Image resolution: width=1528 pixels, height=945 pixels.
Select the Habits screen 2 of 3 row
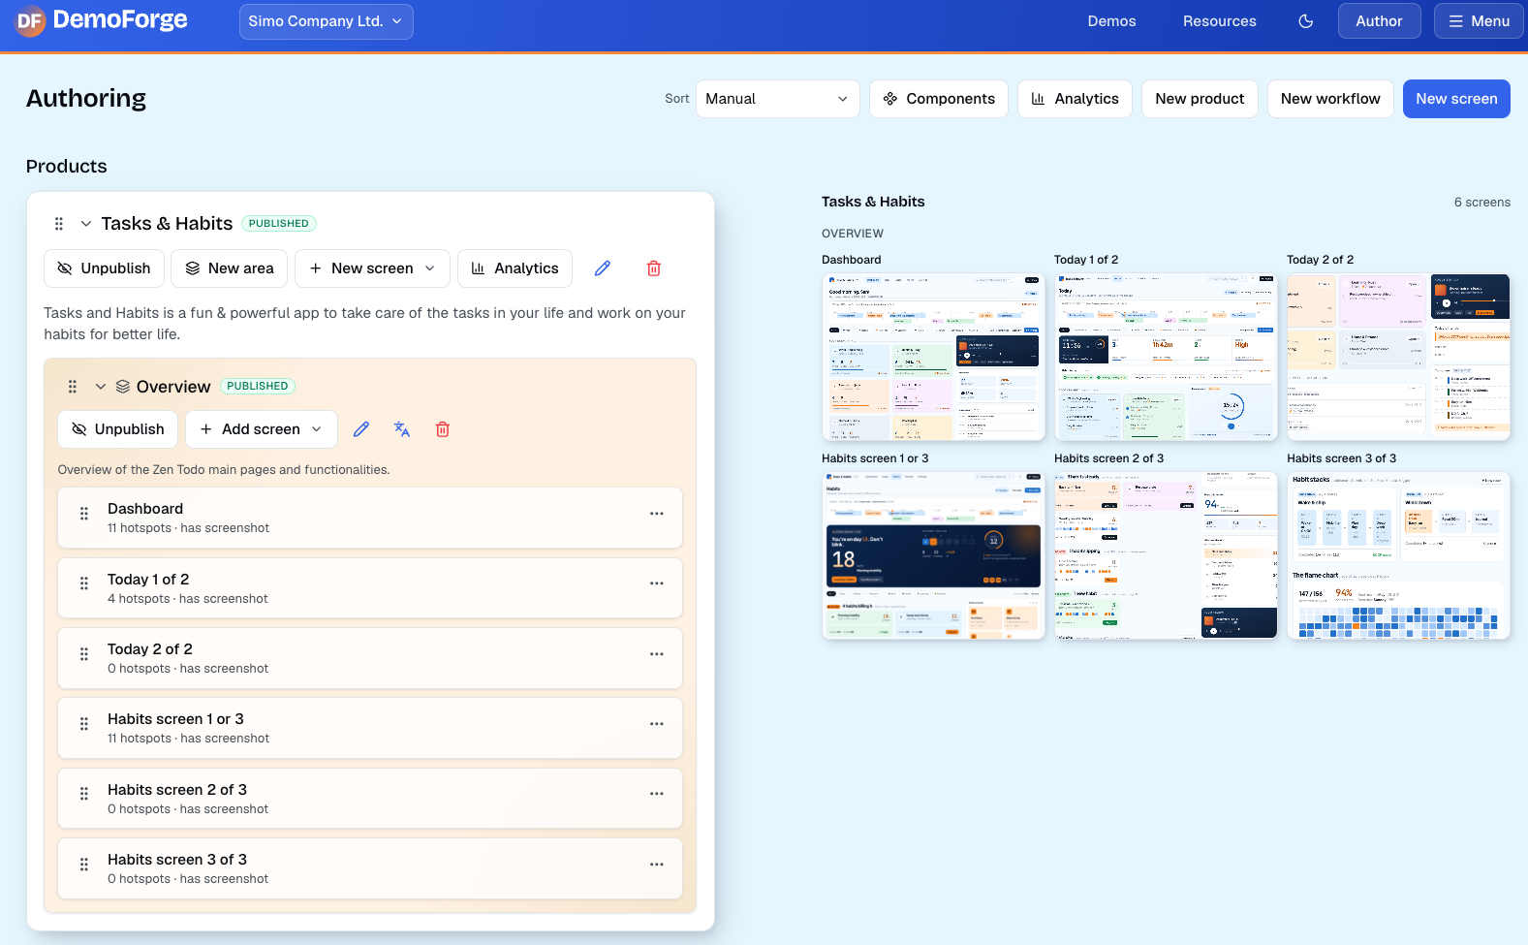[x=370, y=799]
